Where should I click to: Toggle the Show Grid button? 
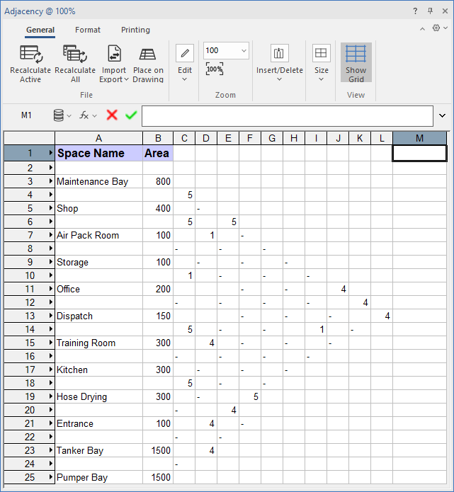tap(356, 62)
